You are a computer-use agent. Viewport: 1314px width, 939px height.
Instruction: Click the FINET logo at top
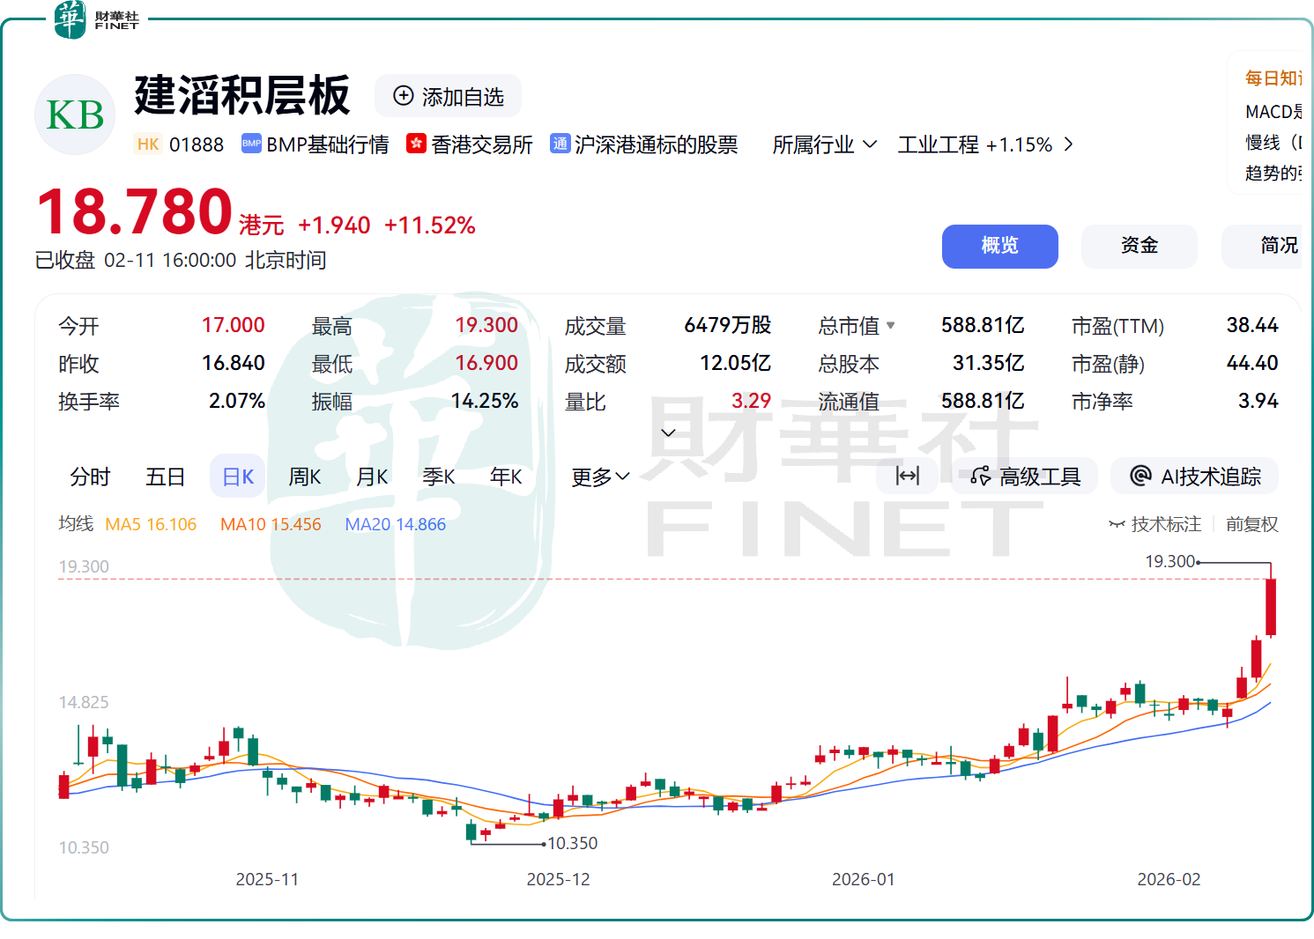pos(97,19)
